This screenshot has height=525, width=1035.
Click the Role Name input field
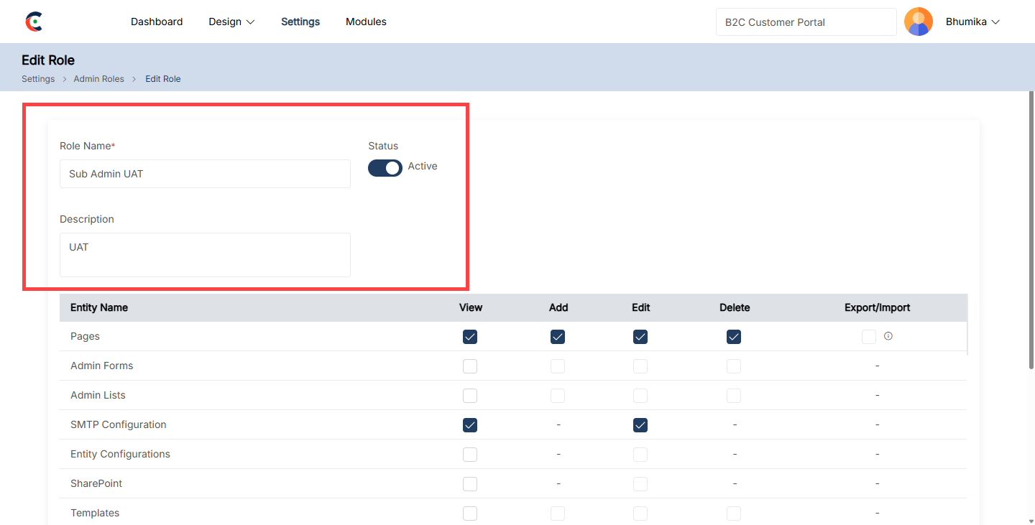point(205,174)
